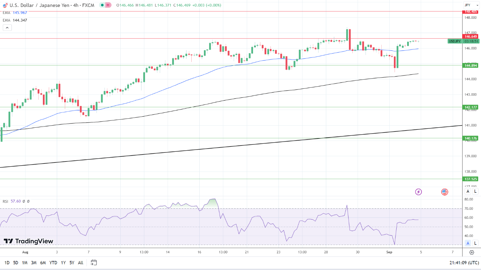Click the high value H146.481
Image resolution: width=481 pixels, height=270 pixels.
coord(144,5)
